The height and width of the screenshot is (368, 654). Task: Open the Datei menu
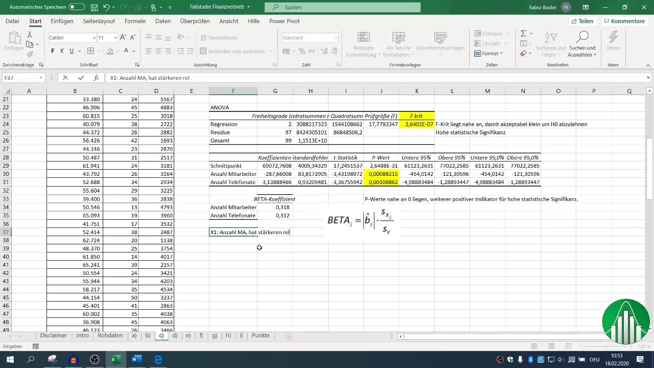click(x=12, y=21)
